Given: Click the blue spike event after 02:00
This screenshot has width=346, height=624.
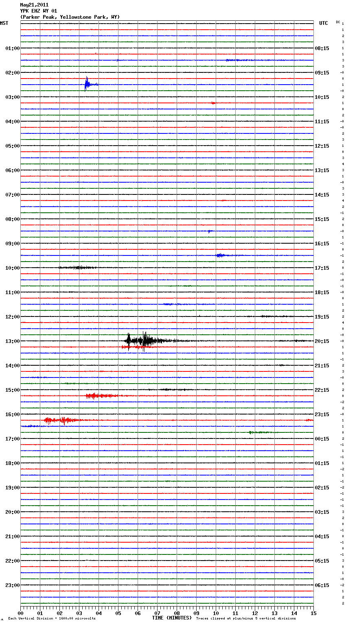Looking at the screenshot, I should pyautogui.click(x=90, y=84).
